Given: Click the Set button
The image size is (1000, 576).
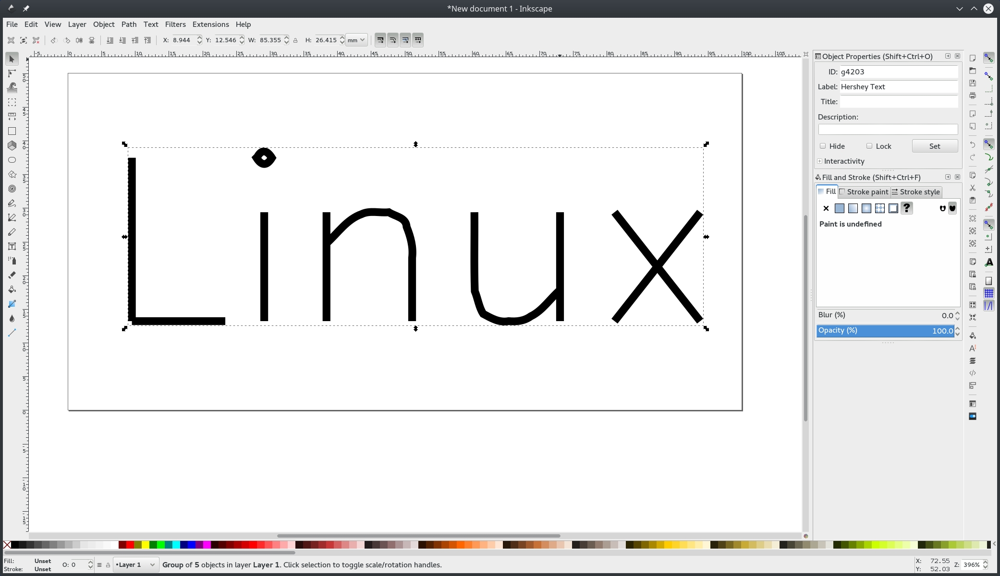Looking at the screenshot, I should (x=934, y=146).
